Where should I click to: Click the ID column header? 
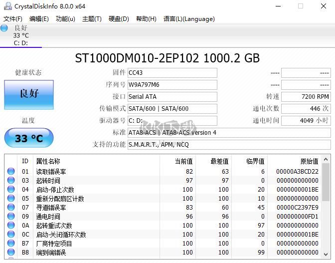pos(25,161)
